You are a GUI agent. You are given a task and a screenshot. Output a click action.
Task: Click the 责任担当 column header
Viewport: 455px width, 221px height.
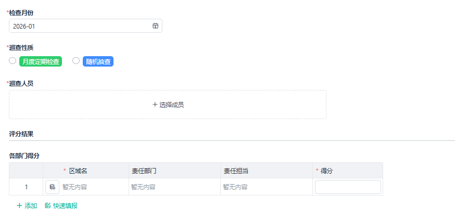click(236, 171)
